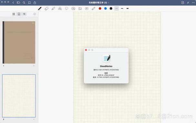Choose the thickest stroke width
This screenshot has height=123, width=196.
point(128,8)
